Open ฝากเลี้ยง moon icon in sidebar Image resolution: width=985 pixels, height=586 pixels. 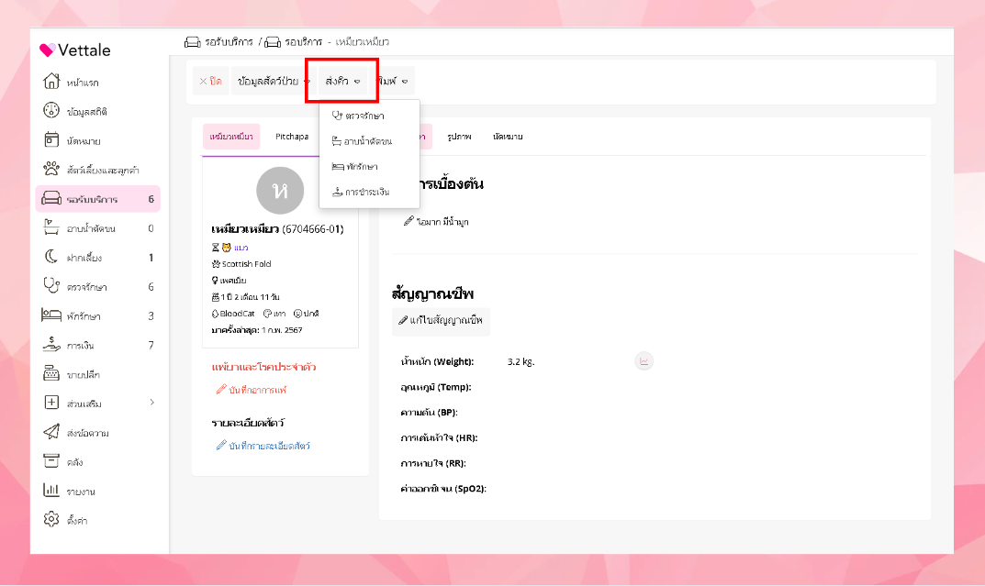point(51,258)
